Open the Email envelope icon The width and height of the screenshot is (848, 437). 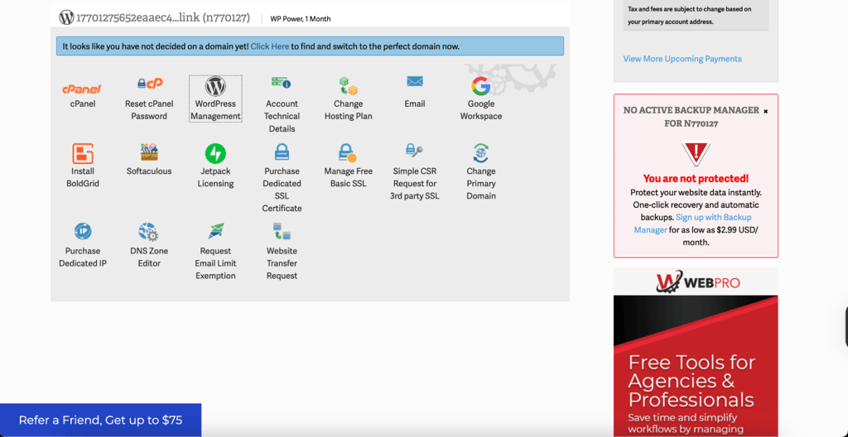point(415,81)
